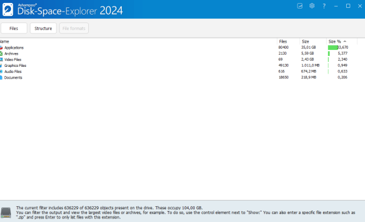Click the 5,59 GB size cell
The width and height of the screenshot is (365, 222).
(x=307, y=54)
